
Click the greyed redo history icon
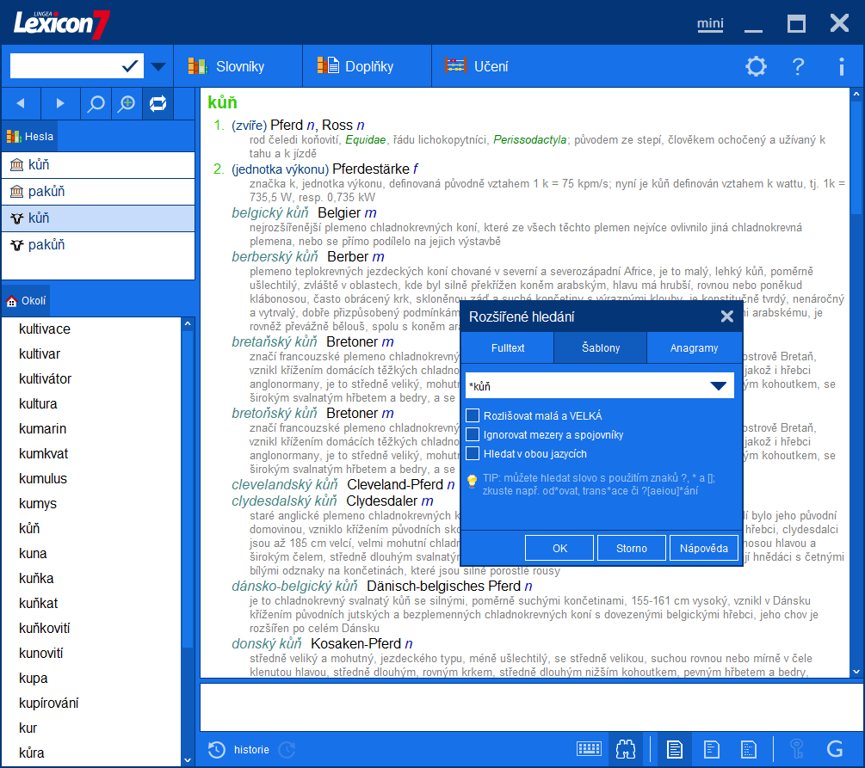(287, 749)
